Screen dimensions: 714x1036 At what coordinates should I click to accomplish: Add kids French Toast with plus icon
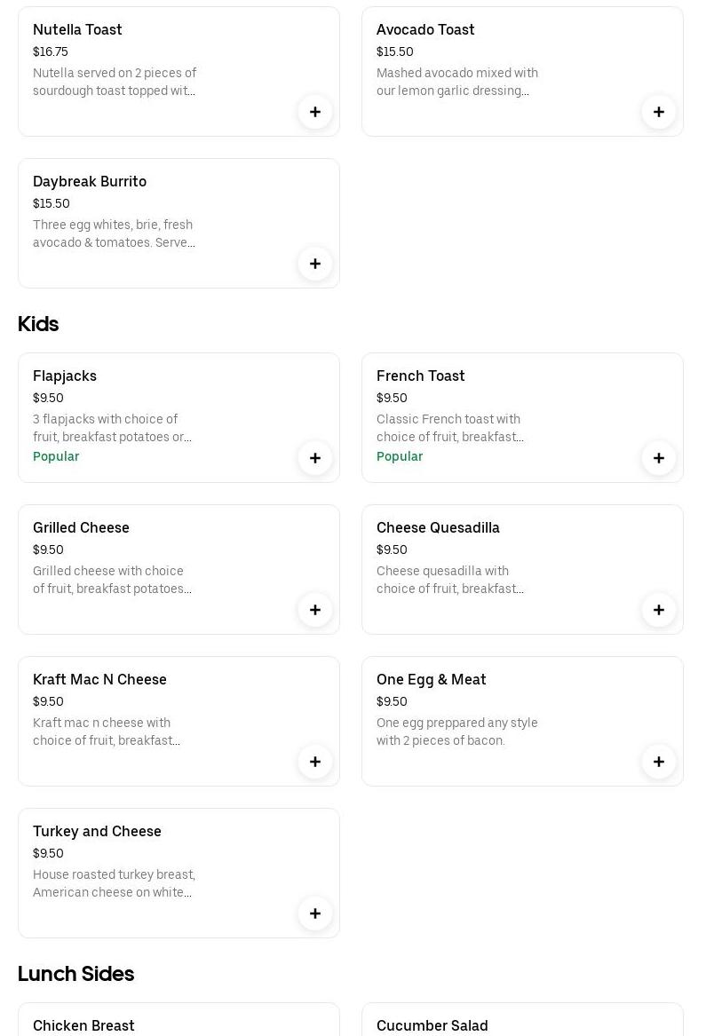659,458
